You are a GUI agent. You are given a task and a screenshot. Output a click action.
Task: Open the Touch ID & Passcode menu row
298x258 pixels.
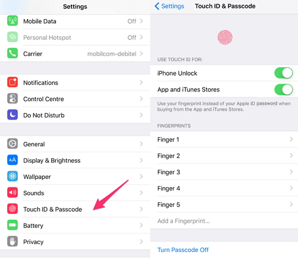[x=75, y=209]
